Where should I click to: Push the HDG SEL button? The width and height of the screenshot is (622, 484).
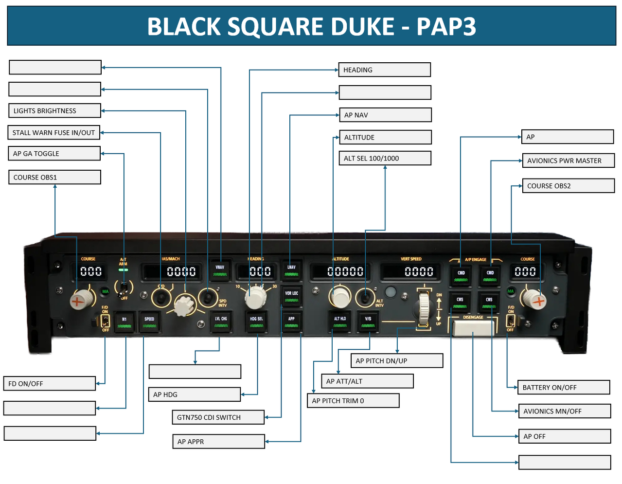[256, 322]
